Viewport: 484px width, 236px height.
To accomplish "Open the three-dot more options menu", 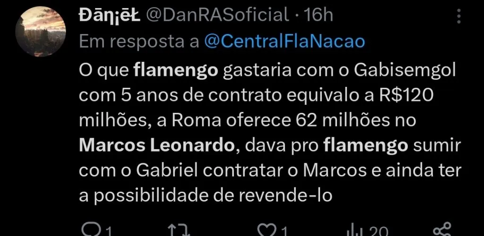I will (x=458, y=17).
